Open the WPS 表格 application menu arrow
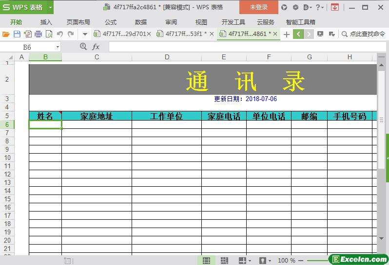Viewport: 389px width, 265px height. pos(50,7)
